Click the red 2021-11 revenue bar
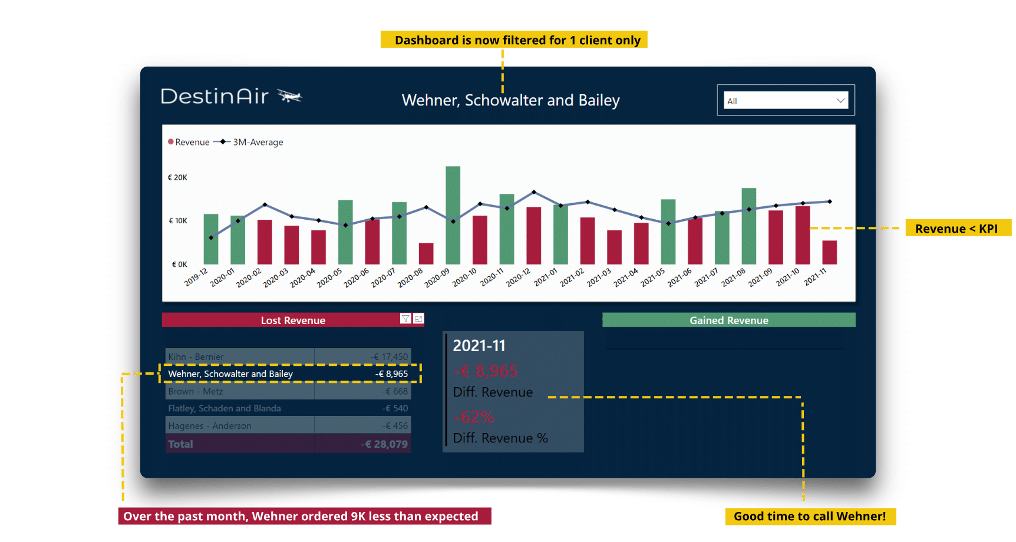 pyautogui.click(x=830, y=252)
